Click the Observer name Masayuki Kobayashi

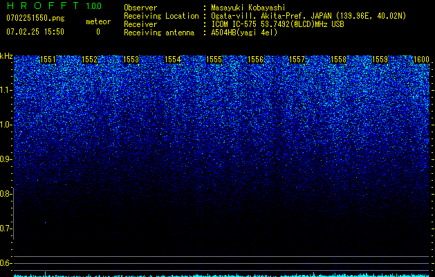pos(248,8)
